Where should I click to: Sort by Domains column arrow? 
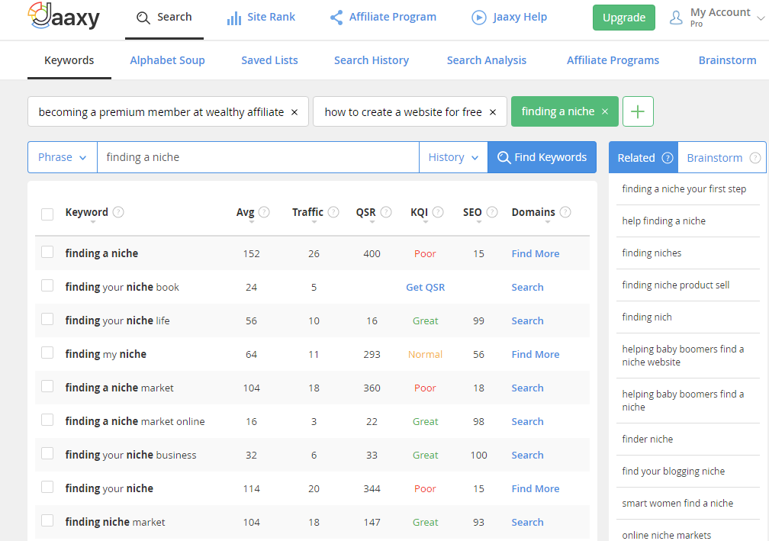548,222
